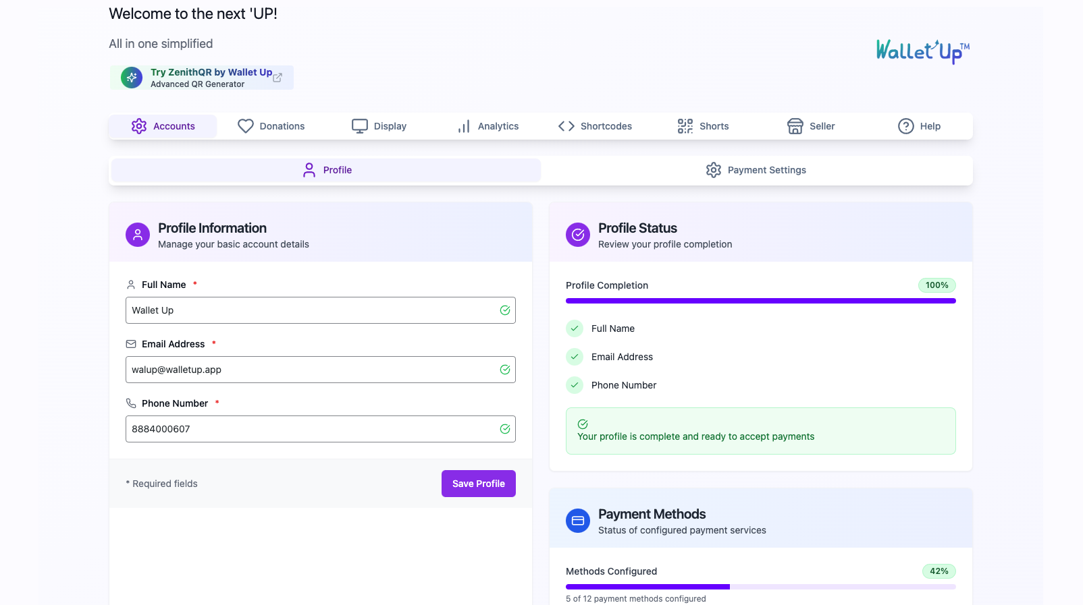Click the Donations heart icon
Screen dimensions: 1083x605
(x=246, y=126)
